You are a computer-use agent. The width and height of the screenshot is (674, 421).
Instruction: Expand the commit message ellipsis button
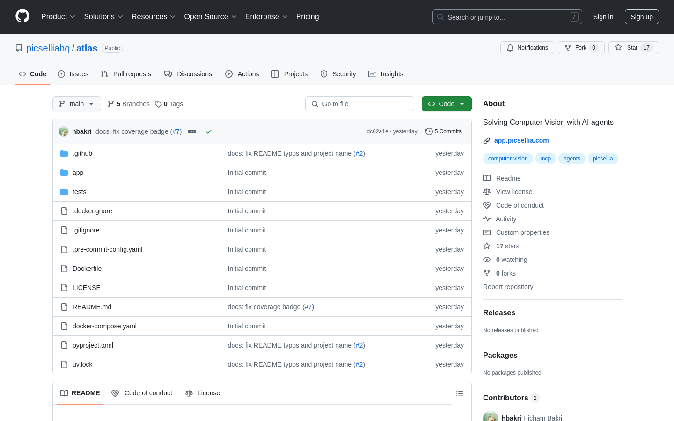[192, 131]
